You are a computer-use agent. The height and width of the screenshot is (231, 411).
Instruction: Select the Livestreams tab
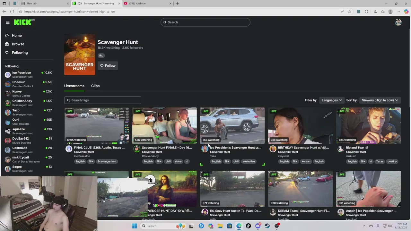click(74, 86)
